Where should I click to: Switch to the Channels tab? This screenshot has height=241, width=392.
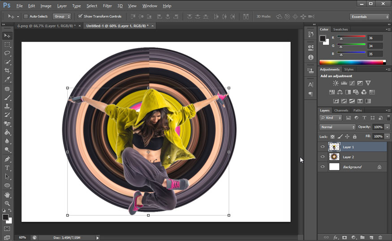point(341,110)
